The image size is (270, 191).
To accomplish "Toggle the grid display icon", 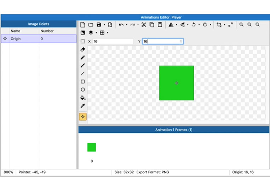I will (x=102, y=32).
